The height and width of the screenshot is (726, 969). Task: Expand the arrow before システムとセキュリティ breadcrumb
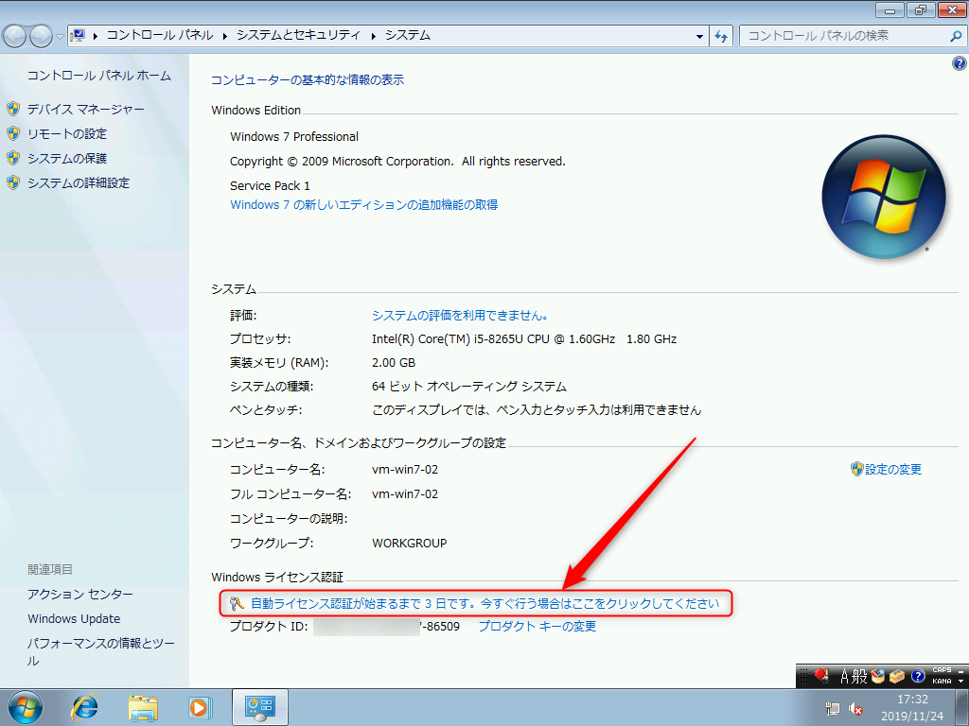225,36
